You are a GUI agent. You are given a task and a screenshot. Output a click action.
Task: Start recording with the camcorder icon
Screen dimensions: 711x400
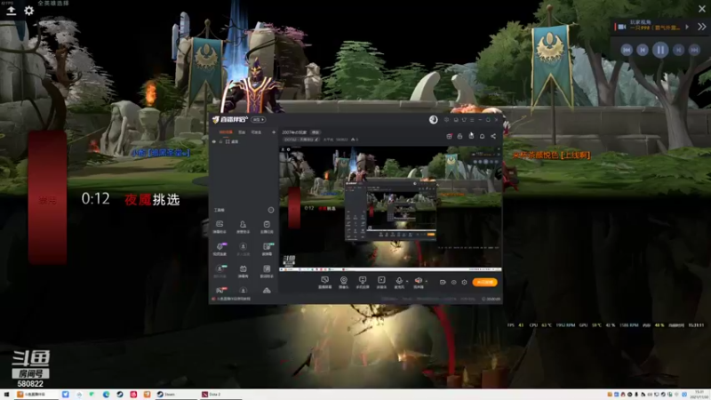coord(443,282)
